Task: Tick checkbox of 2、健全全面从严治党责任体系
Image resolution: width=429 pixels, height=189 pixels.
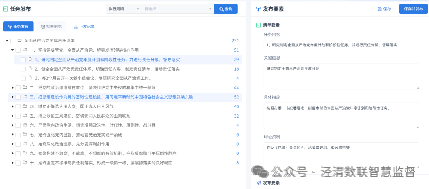Action: coord(23,69)
